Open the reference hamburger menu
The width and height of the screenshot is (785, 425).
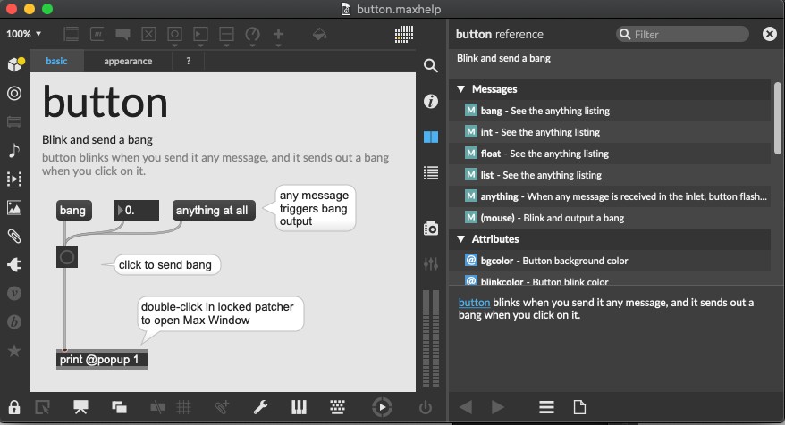click(546, 407)
